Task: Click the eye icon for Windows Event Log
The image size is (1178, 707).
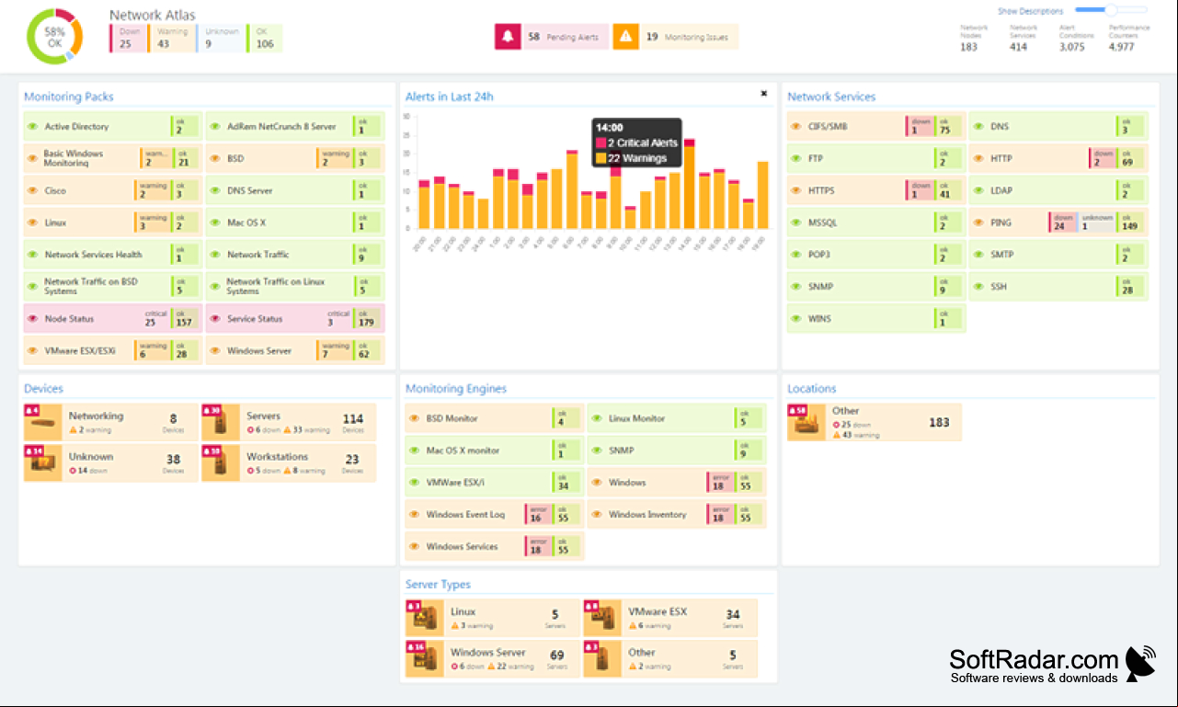Action: click(414, 515)
